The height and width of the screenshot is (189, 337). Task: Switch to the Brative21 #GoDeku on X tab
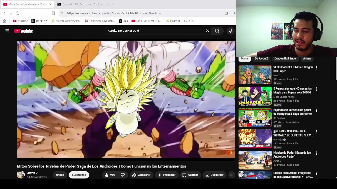[82, 4]
